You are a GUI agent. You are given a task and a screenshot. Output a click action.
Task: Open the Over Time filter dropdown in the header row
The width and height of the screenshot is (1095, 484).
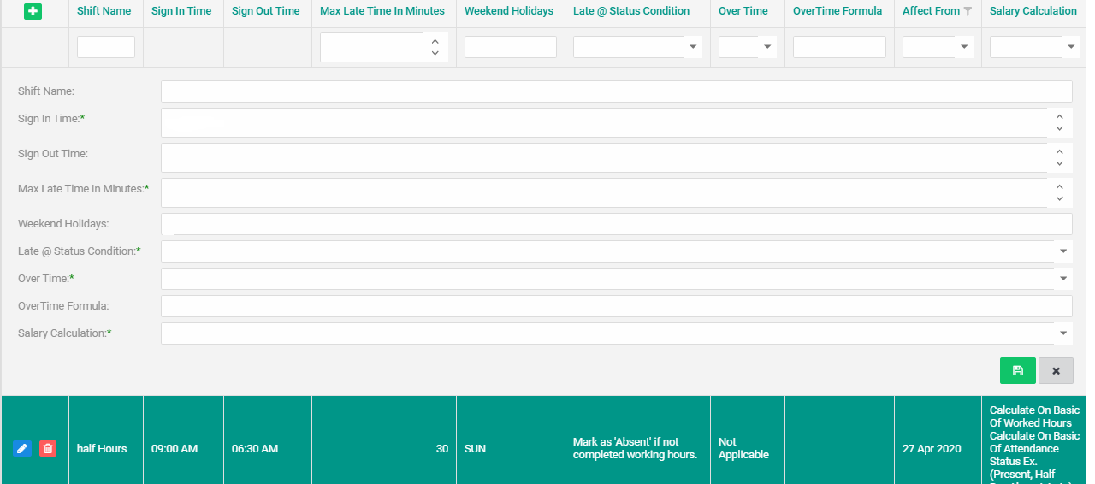[x=767, y=47]
